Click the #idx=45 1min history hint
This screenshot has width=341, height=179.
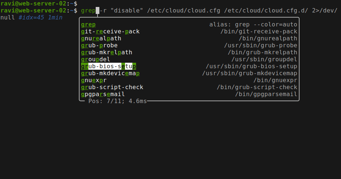click(x=40, y=17)
